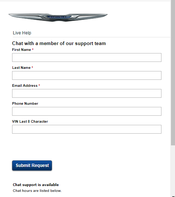Select the Live Help header tab
The width and height of the screenshot is (175, 197).
[22, 33]
